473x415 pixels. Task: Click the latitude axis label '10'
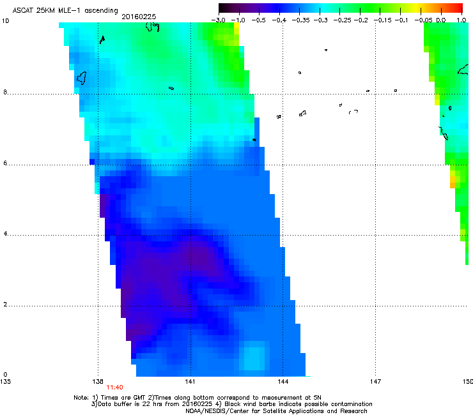[5, 21]
